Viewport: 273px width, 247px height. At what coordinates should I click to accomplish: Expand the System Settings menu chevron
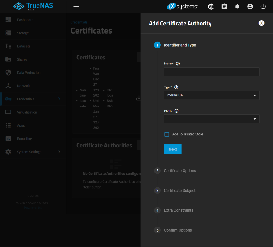[59, 152]
